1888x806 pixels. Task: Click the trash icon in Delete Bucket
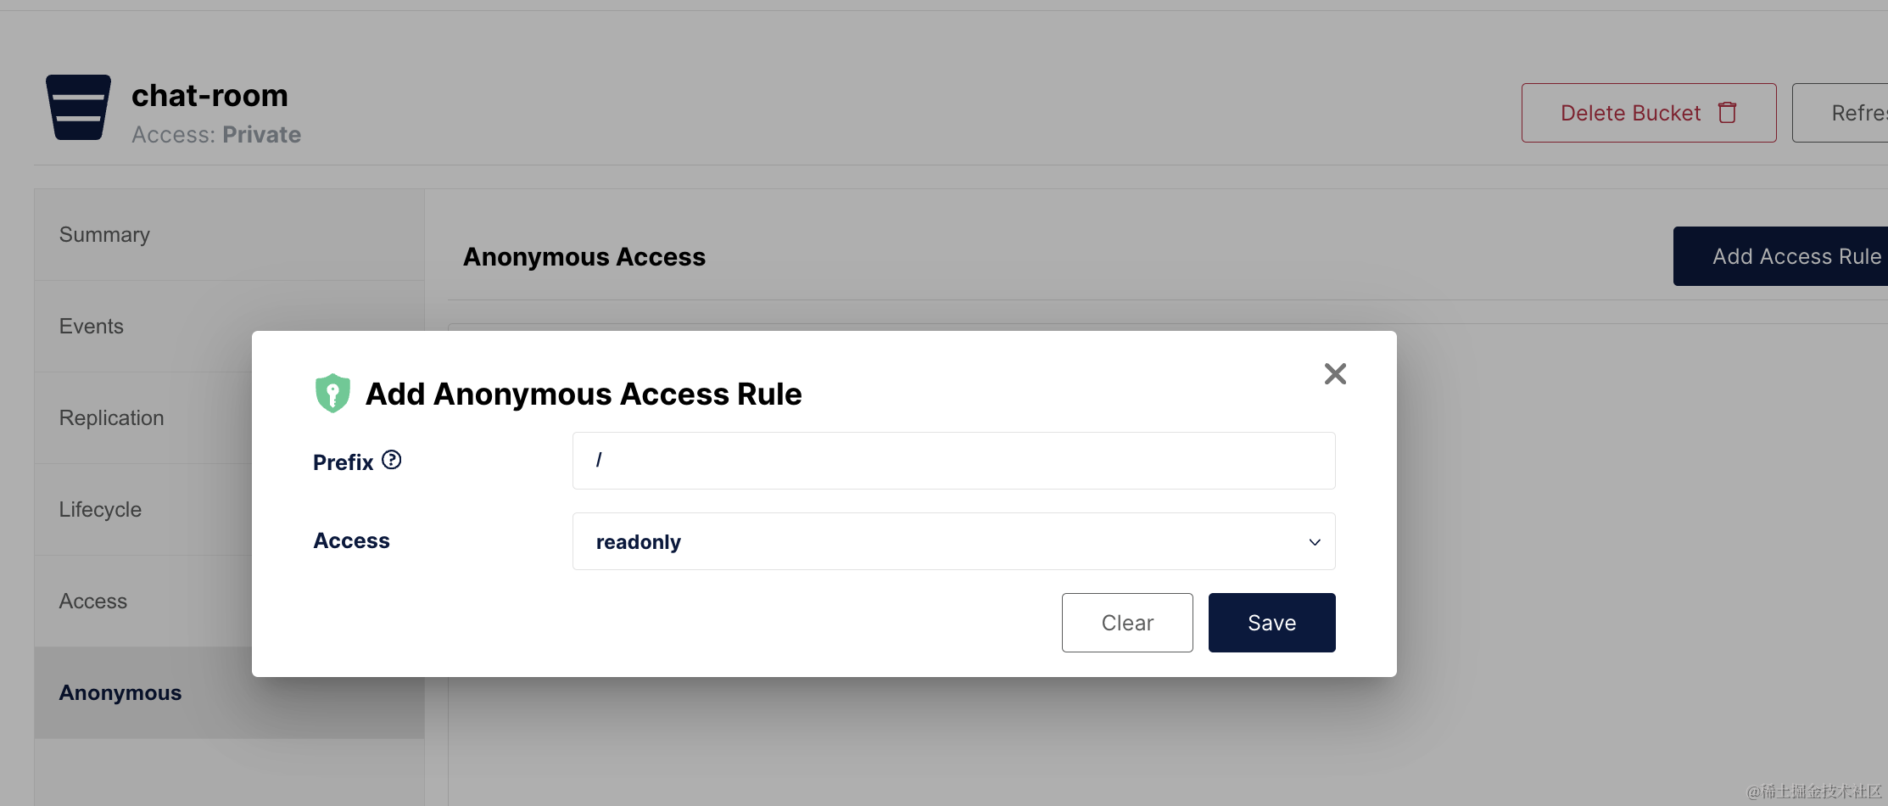[x=1727, y=113]
